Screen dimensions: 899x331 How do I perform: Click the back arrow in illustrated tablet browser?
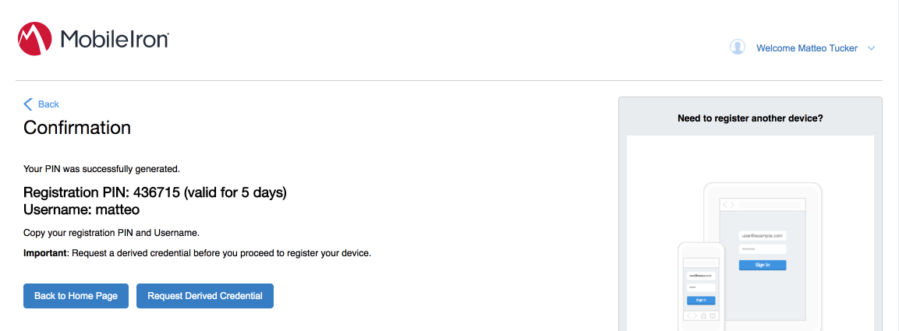click(x=724, y=204)
